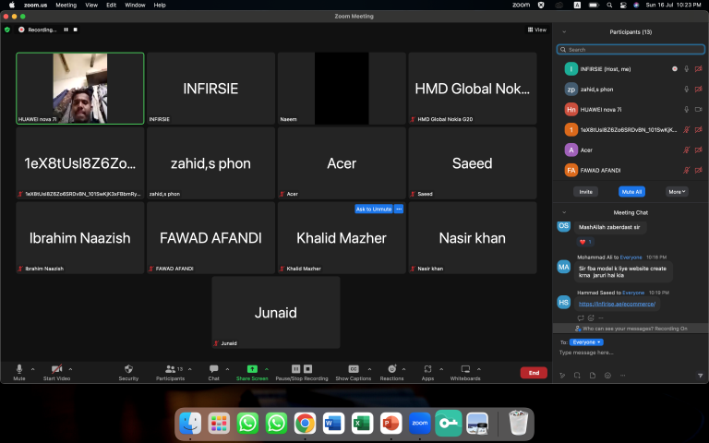Open Who can see your messages notice

pyautogui.click(x=631, y=329)
